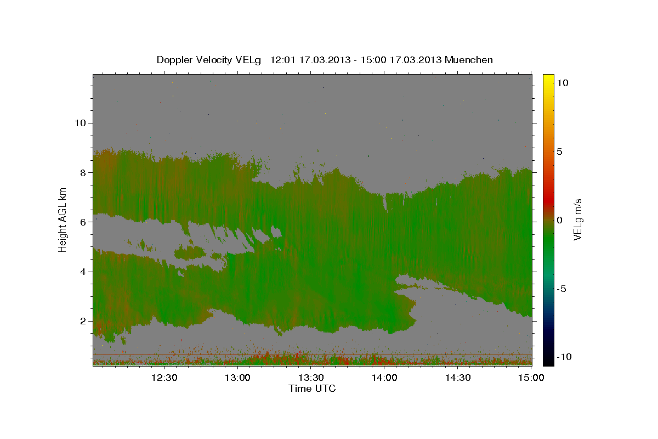
Task: Click the "Time UTC" axis label
Action: coord(312,389)
